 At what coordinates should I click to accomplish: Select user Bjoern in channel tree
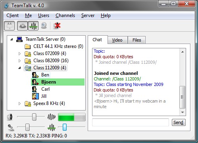pyautogui.click(x=49, y=82)
